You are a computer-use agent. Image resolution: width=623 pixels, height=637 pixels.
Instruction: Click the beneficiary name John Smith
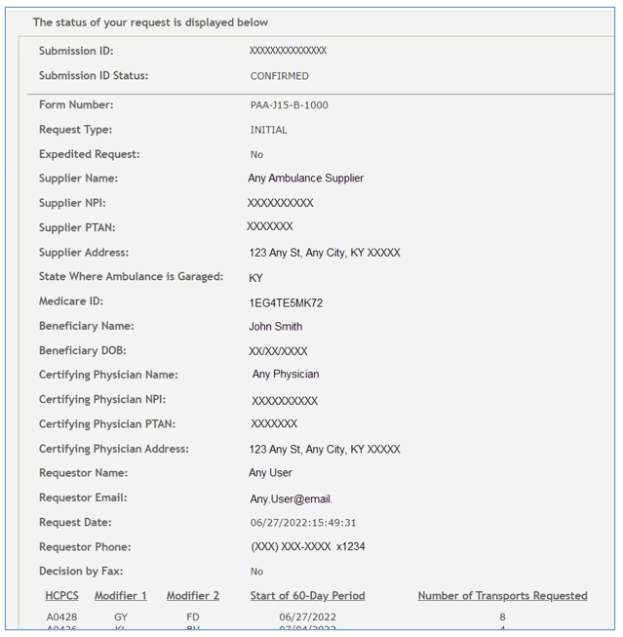coord(275,327)
